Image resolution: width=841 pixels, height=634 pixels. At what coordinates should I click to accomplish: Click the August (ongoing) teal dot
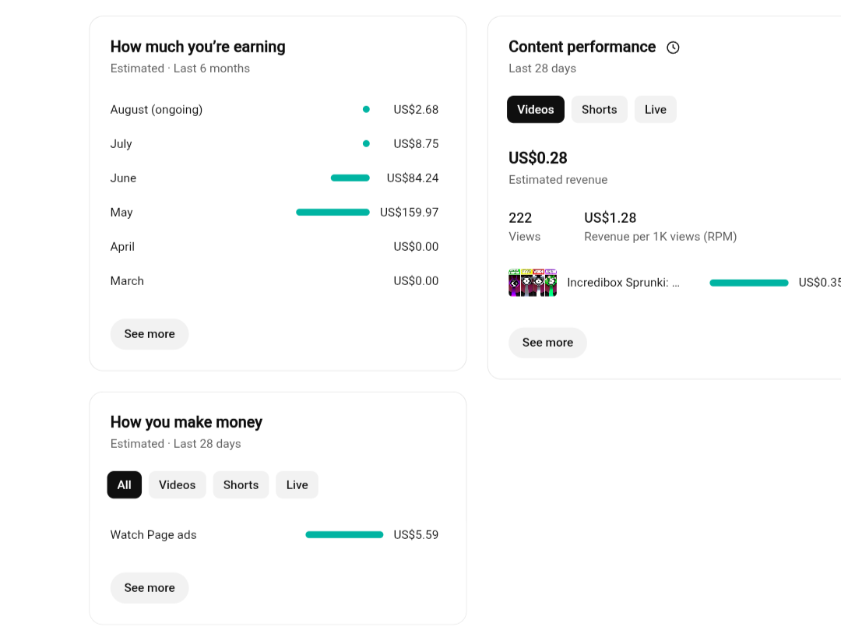point(366,109)
